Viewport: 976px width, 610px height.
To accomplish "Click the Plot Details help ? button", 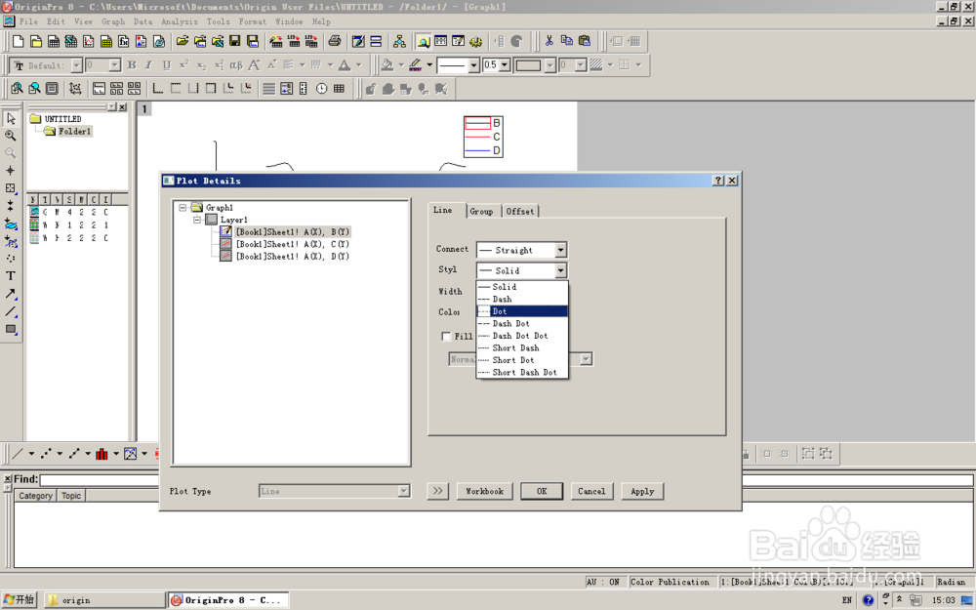I will (x=718, y=181).
